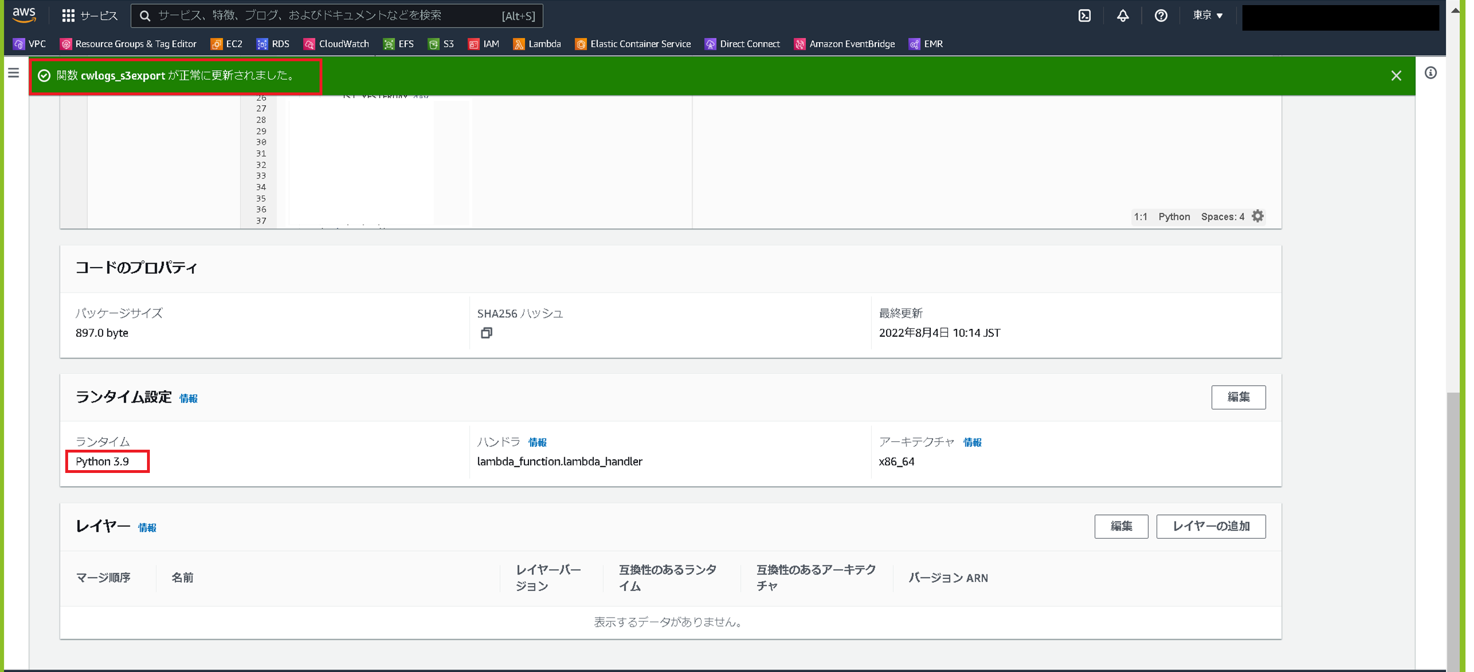
Task: Expand the left navigation hamburger menu
Action: pyautogui.click(x=12, y=72)
